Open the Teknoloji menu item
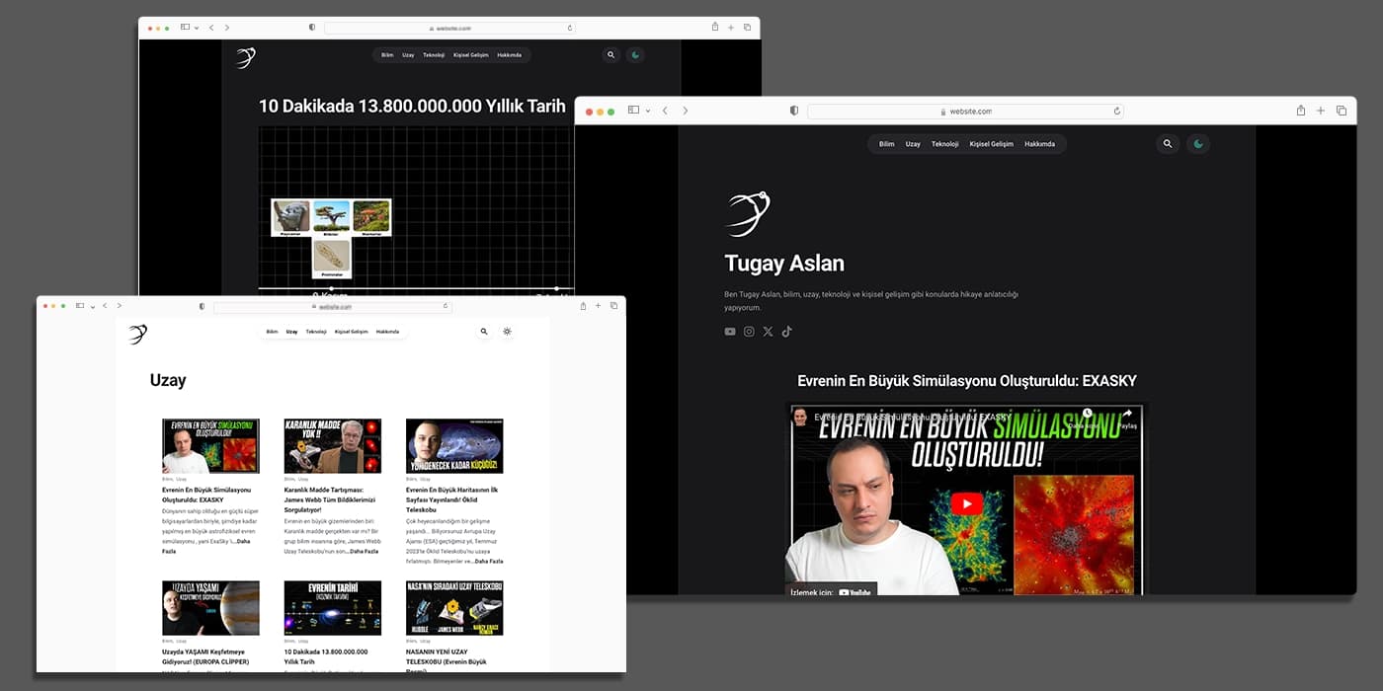Image resolution: width=1383 pixels, height=691 pixels. tap(944, 143)
